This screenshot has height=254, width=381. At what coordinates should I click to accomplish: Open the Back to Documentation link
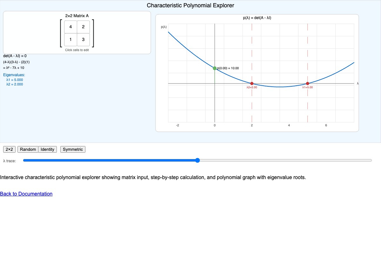[26, 194]
